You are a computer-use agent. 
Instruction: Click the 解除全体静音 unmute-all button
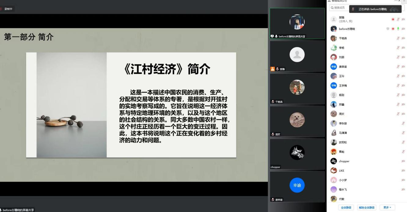pyautogui.click(x=367, y=208)
